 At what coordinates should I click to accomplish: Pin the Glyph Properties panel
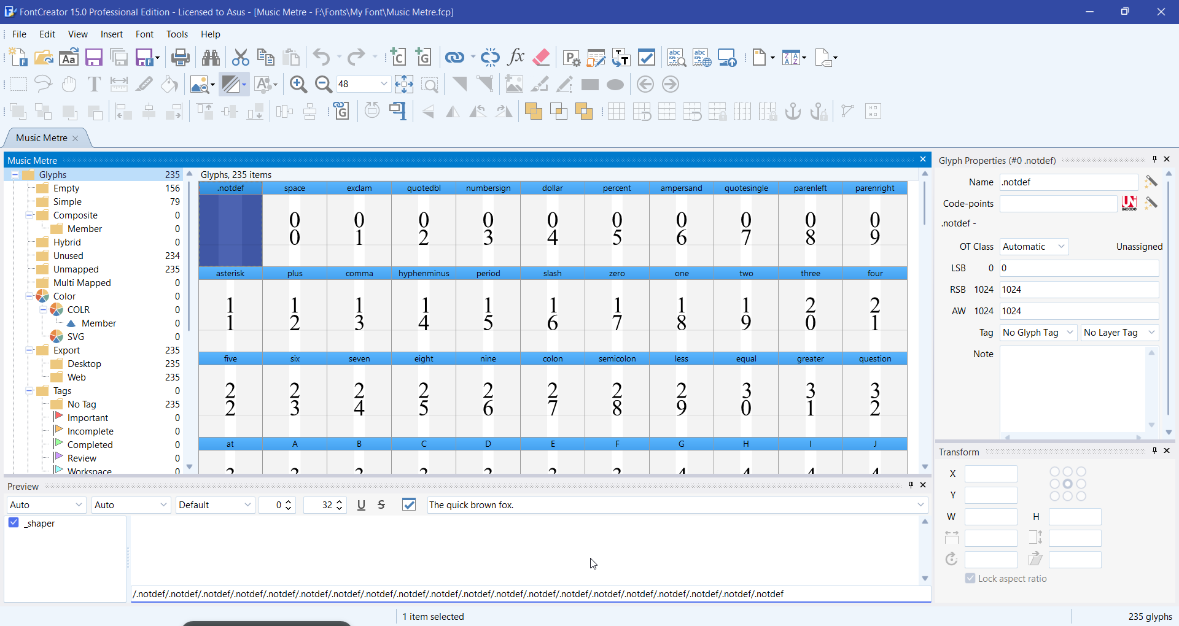pyautogui.click(x=1154, y=160)
